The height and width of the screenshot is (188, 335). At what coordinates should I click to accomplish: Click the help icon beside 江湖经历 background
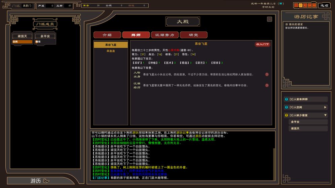click(x=267, y=85)
